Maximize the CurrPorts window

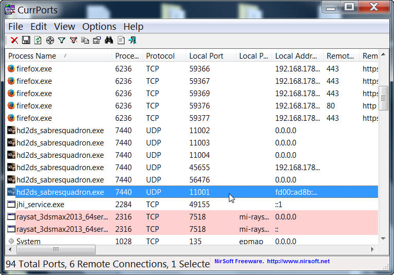pos(349,7)
